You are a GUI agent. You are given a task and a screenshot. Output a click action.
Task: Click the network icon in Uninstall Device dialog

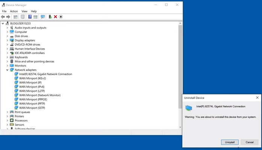click(189, 108)
